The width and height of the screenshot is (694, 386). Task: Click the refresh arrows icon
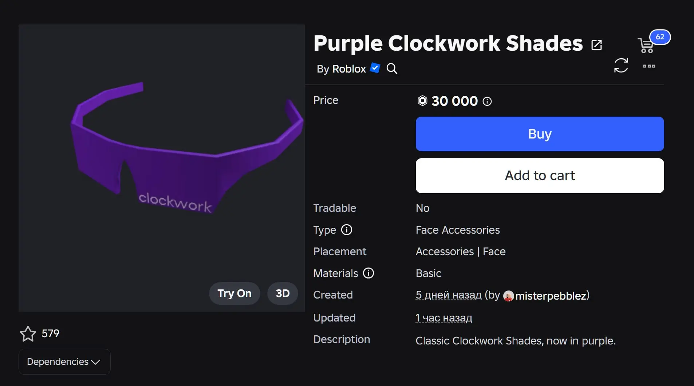(x=621, y=66)
